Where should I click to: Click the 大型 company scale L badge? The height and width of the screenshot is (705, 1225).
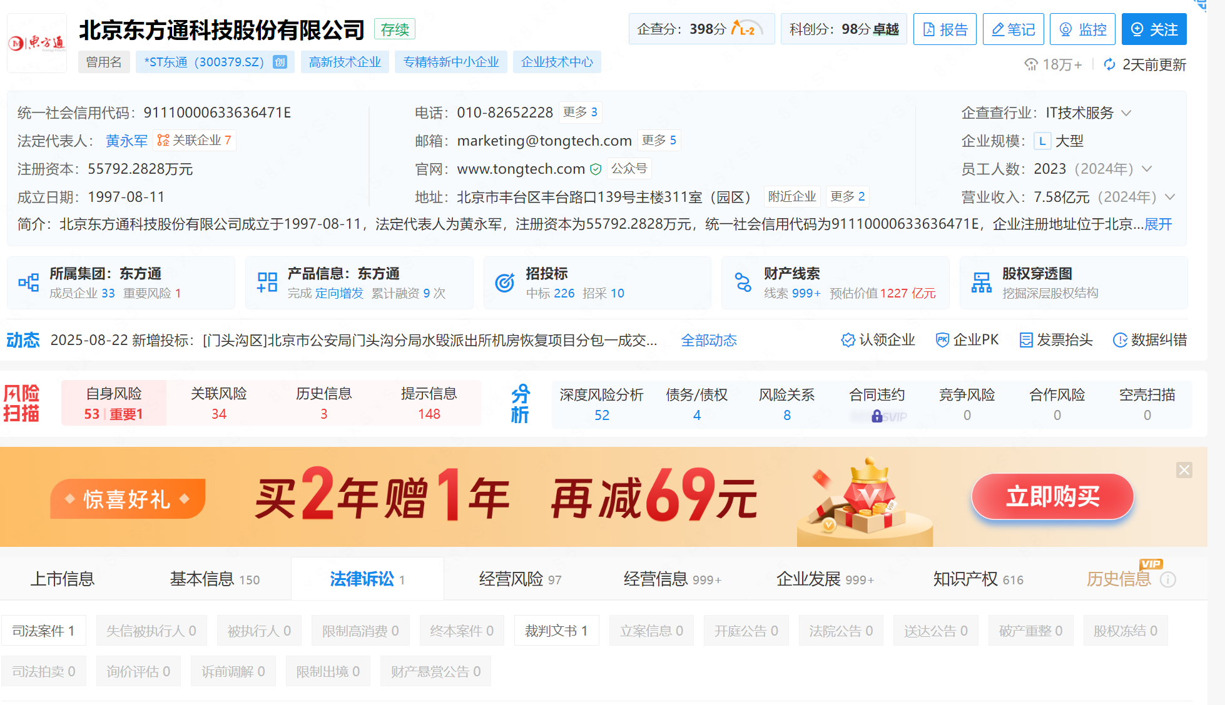click(1042, 141)
